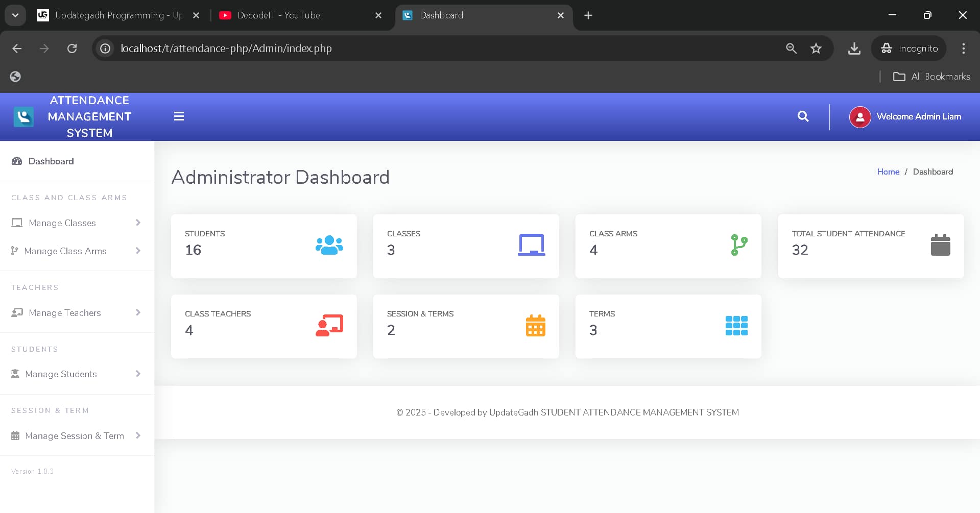This screenshot has height=513, width=980.
Task: Select the Dashboard icon in the sidebar
Action: point(17,161)
